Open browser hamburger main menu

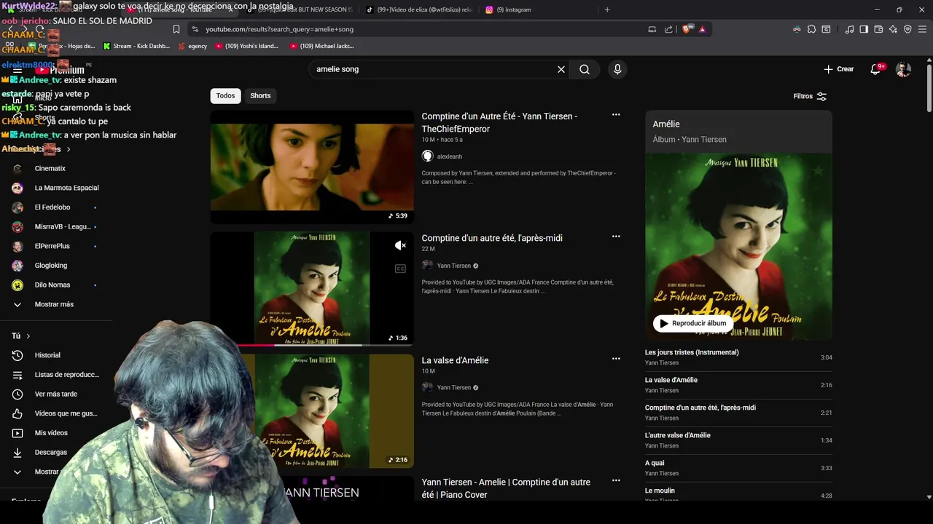(x=921, y=29)
